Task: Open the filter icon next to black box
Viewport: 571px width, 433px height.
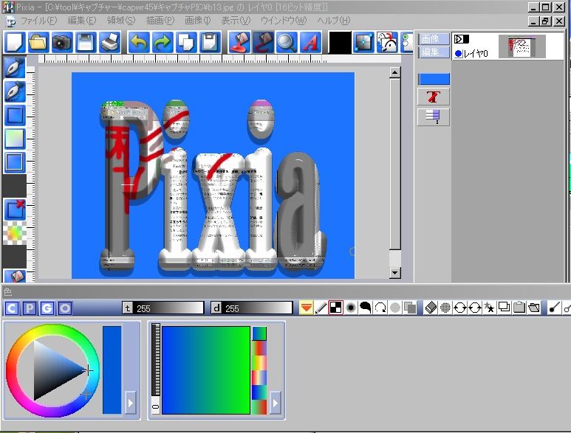Action: click(x=363, y=43)
